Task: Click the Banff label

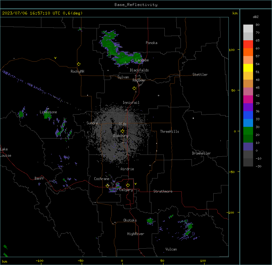Action: tap(39, 178)
